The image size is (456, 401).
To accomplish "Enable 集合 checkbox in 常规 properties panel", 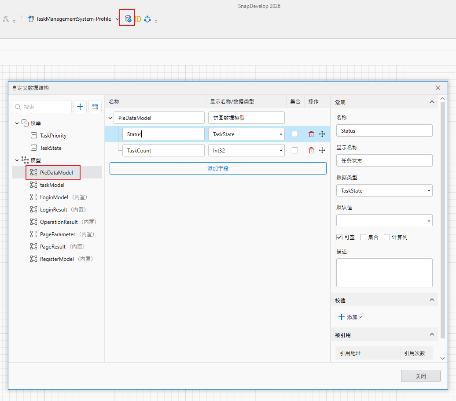I will pyautogui.click(x=363, y=238).
